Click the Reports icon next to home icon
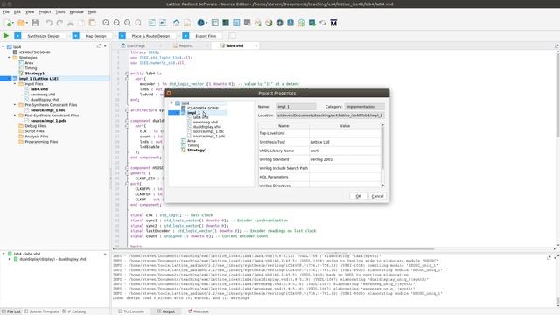560x315 pixels. [187, 23]
